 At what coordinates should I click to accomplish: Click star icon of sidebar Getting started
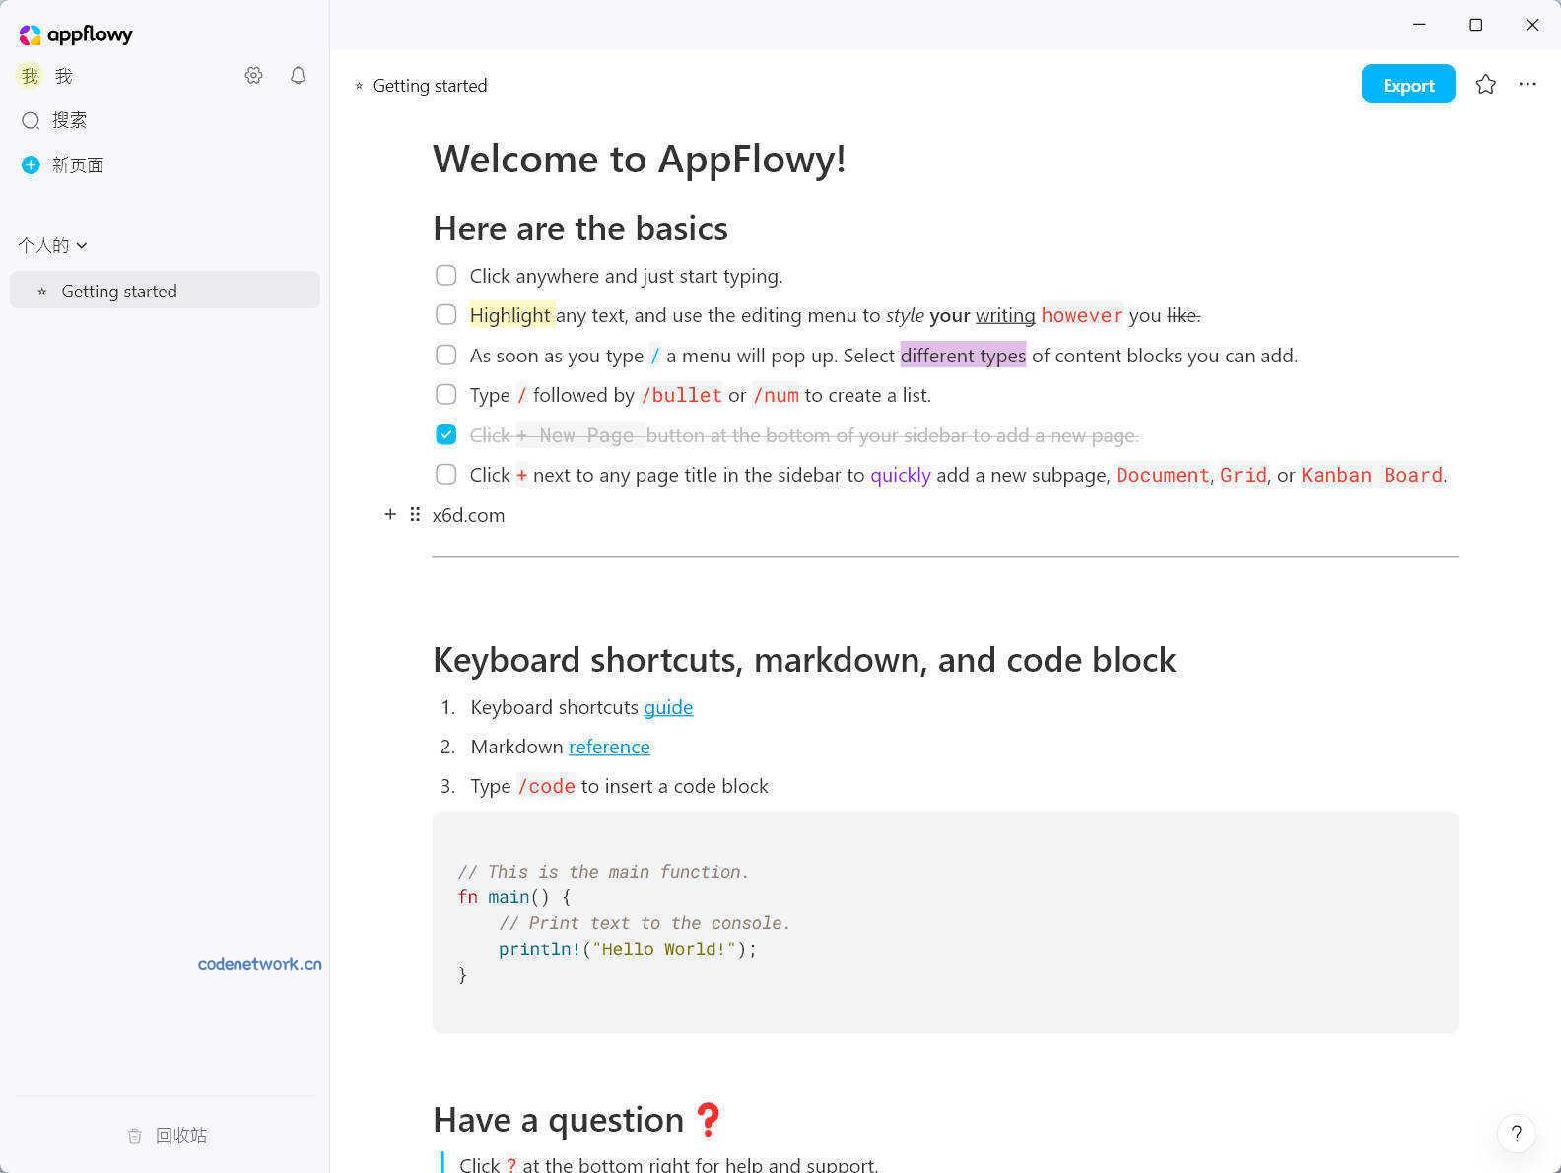[x=41, y=292]
